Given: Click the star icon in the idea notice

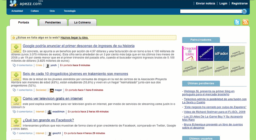Looking at the screenshot, I should coord(14,38).
